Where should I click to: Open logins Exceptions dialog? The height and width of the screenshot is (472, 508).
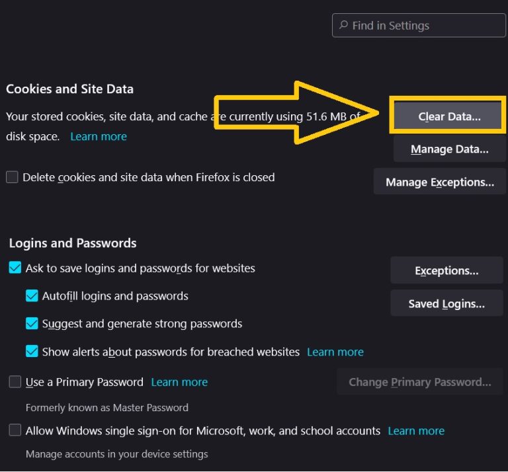(x=446, y=270)
